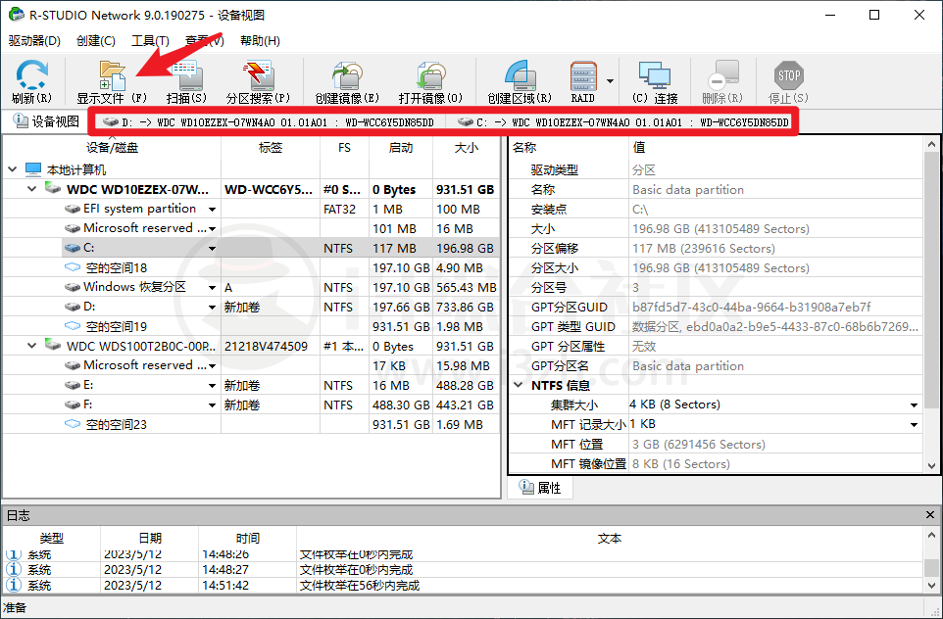
Task: Click log panel scroll-down arrow
Action: (x=931, y=586)
